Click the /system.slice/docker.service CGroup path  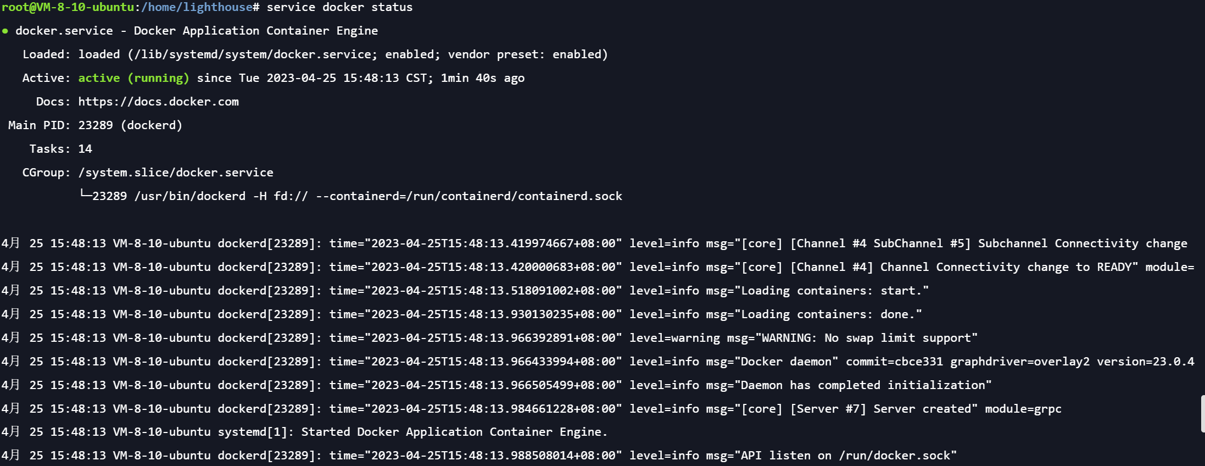(x=176, y=173)
